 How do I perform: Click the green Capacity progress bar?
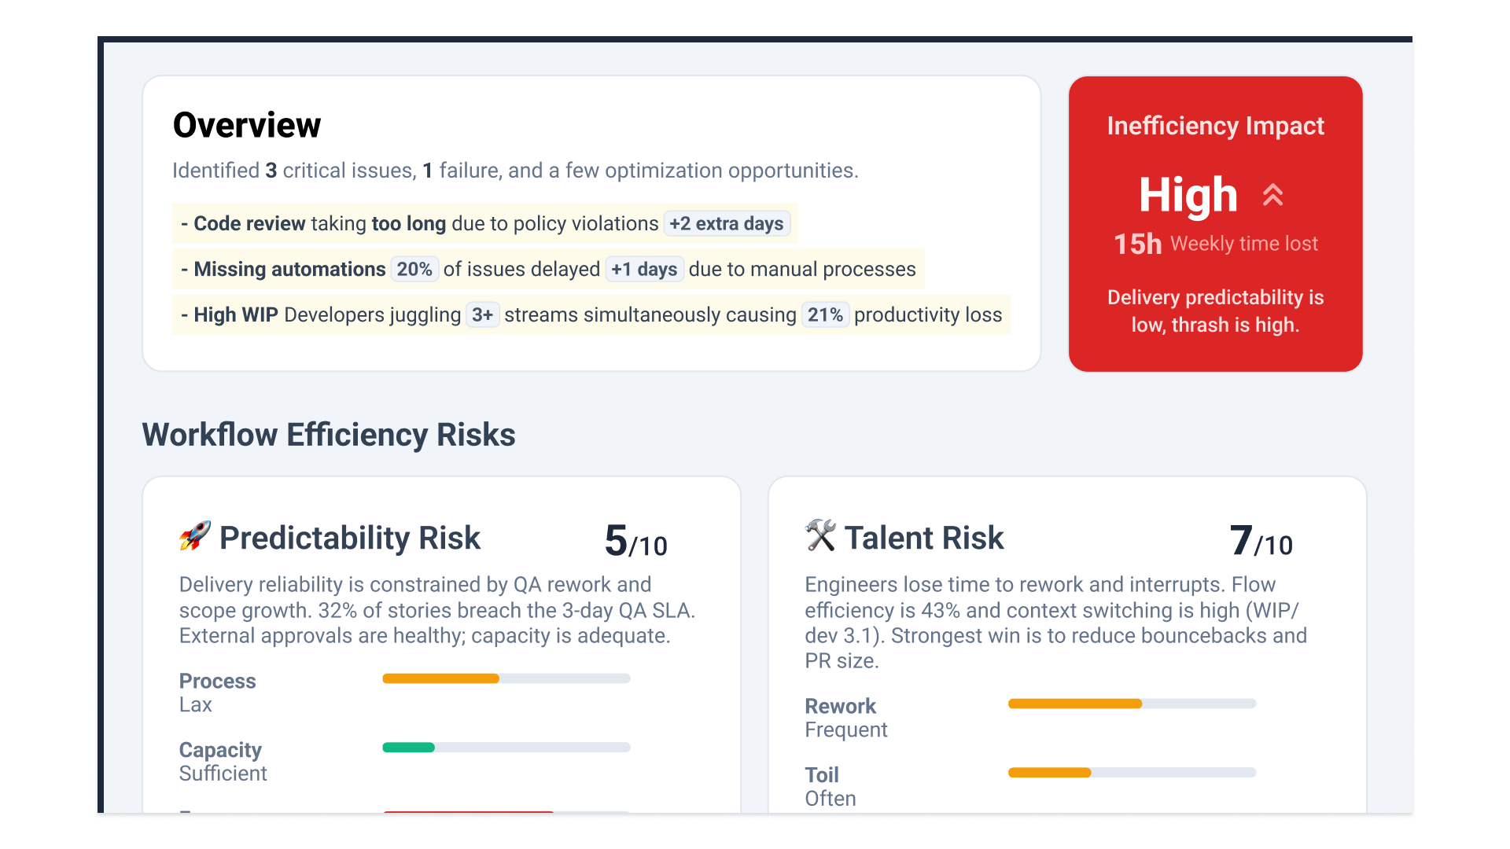[506, 748]
